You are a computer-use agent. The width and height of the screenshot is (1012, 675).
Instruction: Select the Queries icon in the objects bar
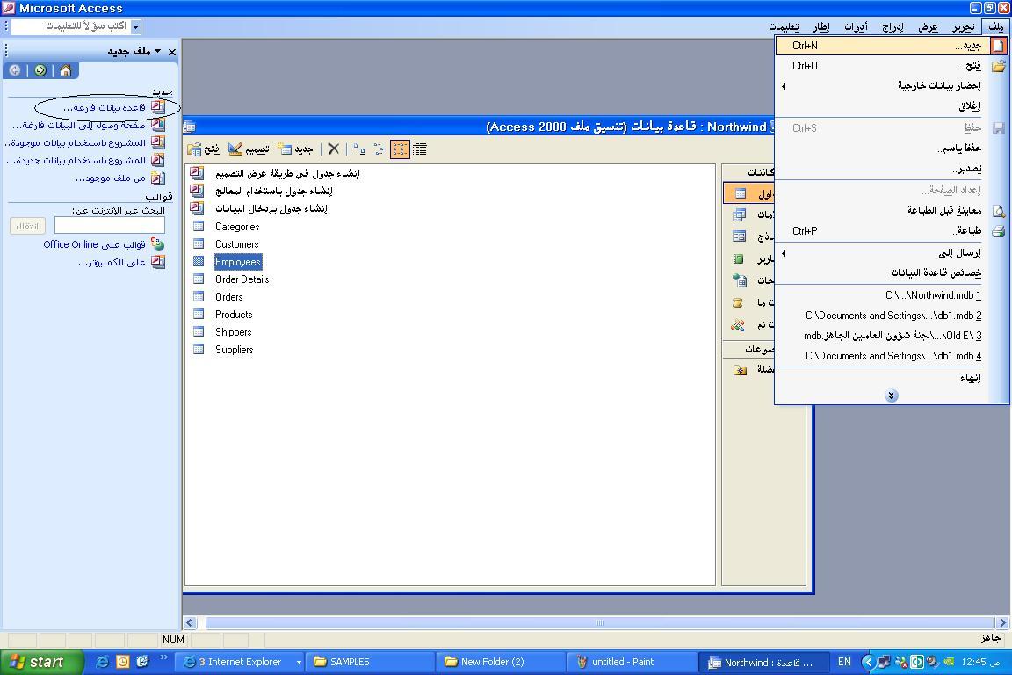[x=740, y=214]
